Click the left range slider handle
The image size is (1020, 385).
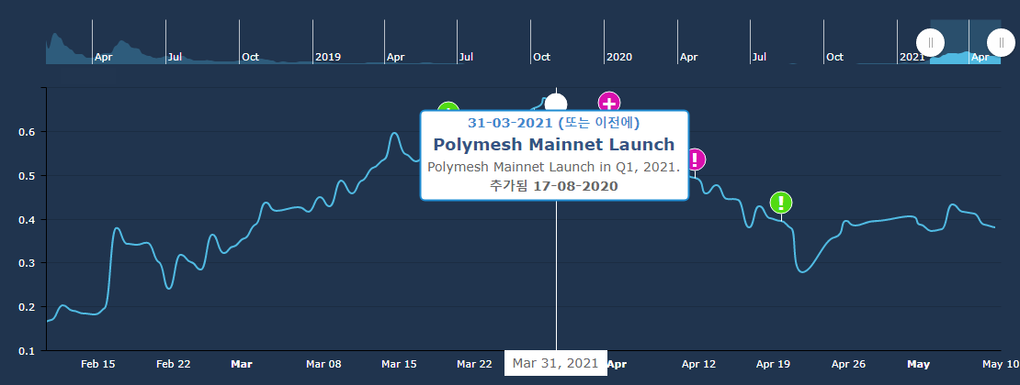pos(930,43)
